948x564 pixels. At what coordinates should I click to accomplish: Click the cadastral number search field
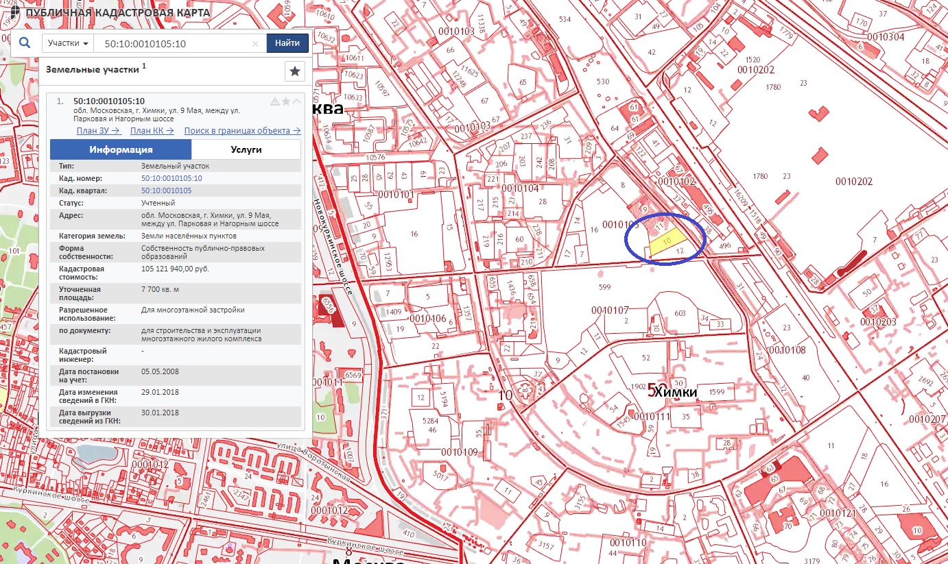click(175, 44)
